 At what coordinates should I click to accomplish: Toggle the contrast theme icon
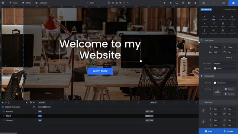coord(195,3)
